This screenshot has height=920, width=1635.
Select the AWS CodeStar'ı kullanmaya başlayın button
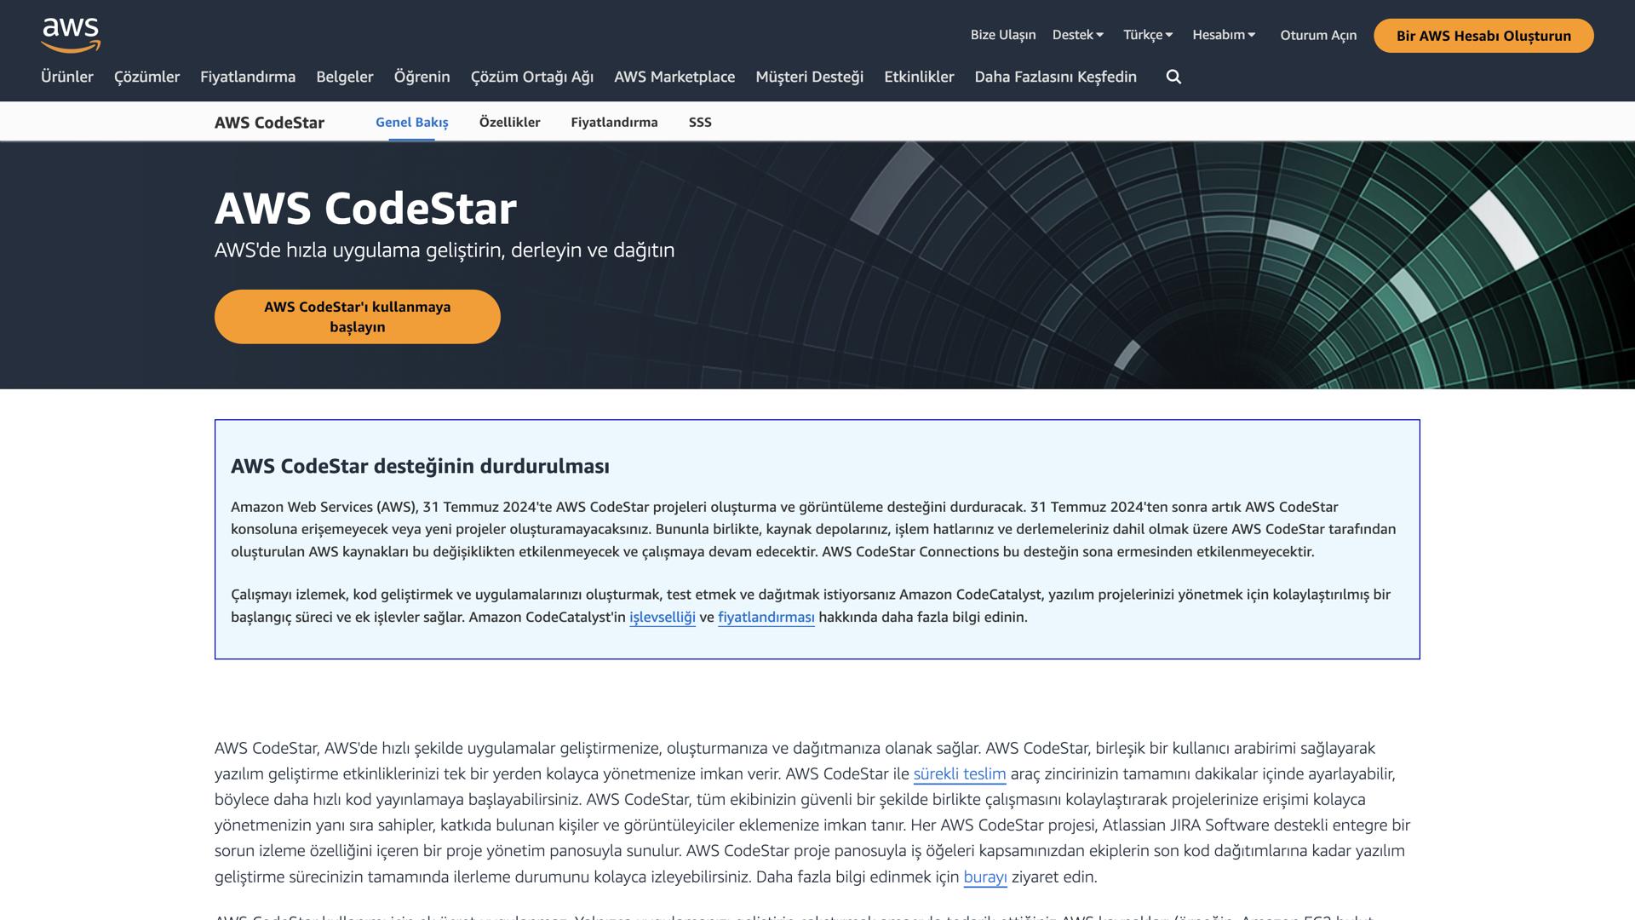point(357,316)
